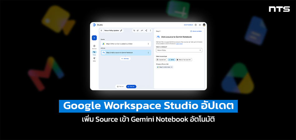Open the Discover sidebar section
The width and height of the screenshot is (296, 140).
tap(94, 47)
